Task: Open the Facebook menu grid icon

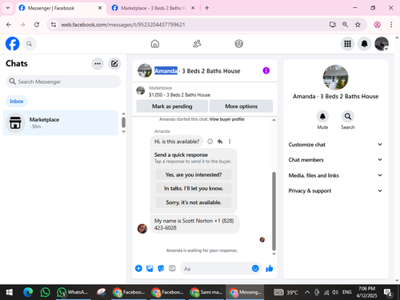Action: tap(347, 44)
